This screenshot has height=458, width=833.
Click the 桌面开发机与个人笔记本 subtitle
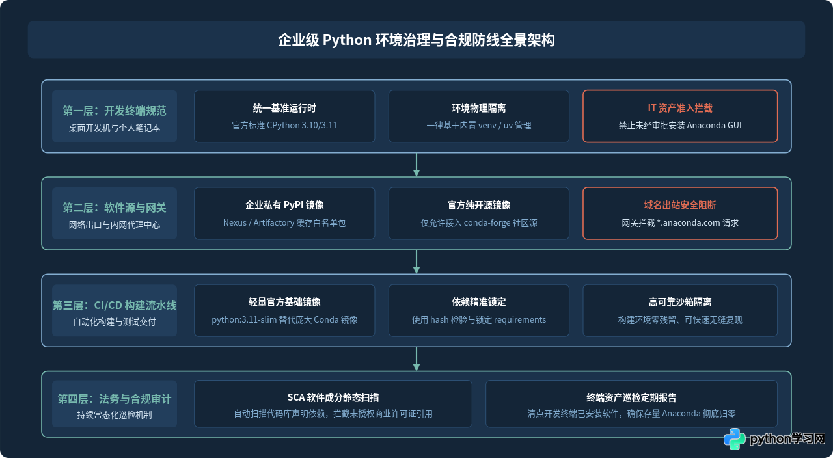pyautogui.click(x=115, y=128)
